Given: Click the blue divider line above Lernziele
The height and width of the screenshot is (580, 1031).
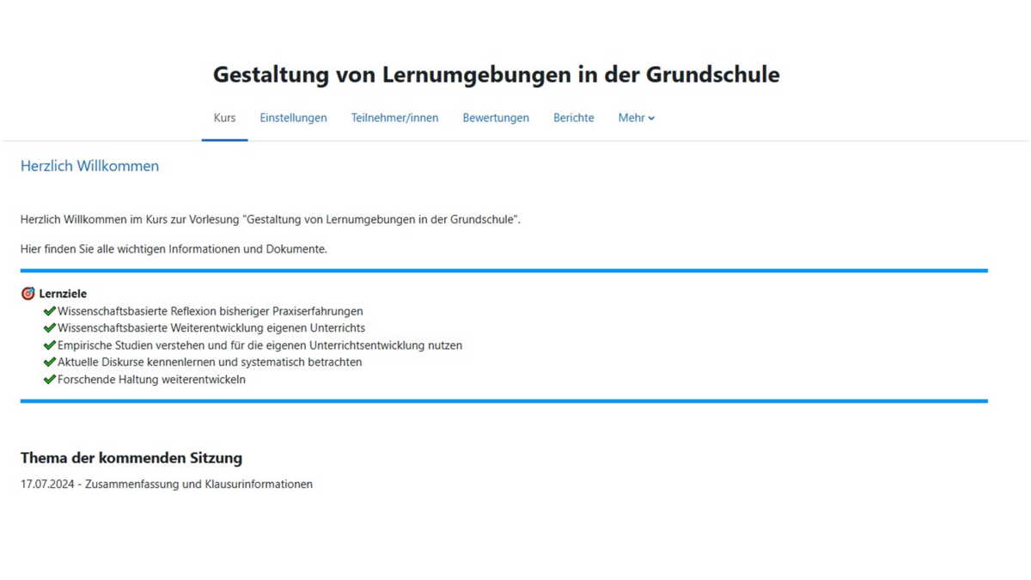Looking at the screenshot, I should pyautogui.click(x=503, y=271).
